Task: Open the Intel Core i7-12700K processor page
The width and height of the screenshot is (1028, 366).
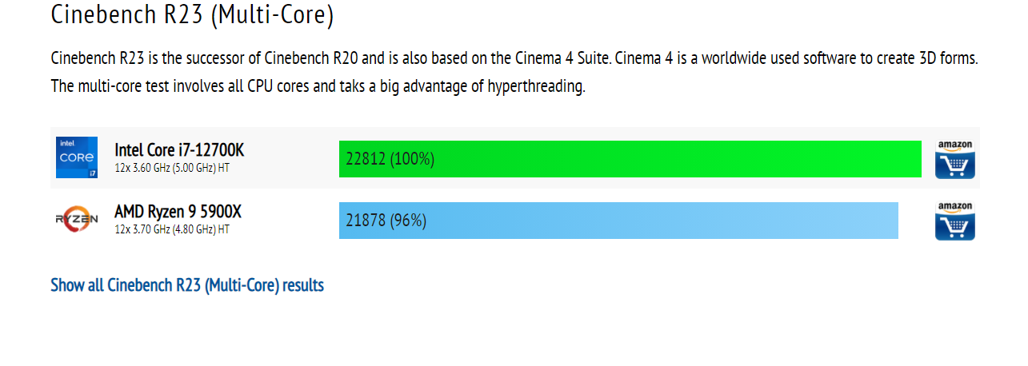Action: point(179,149)
